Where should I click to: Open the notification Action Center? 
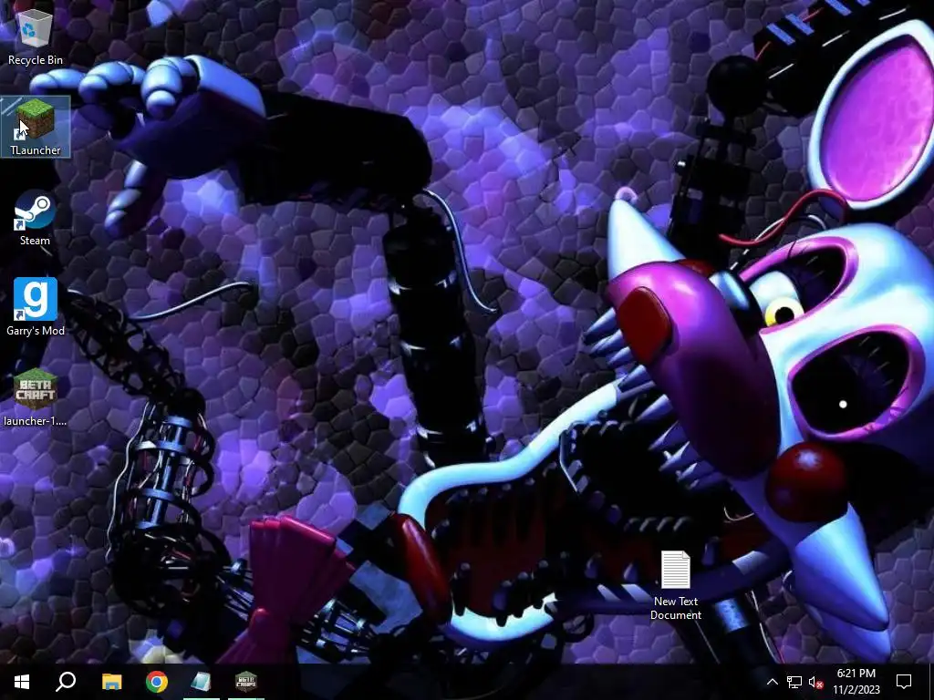coord(904,682)
